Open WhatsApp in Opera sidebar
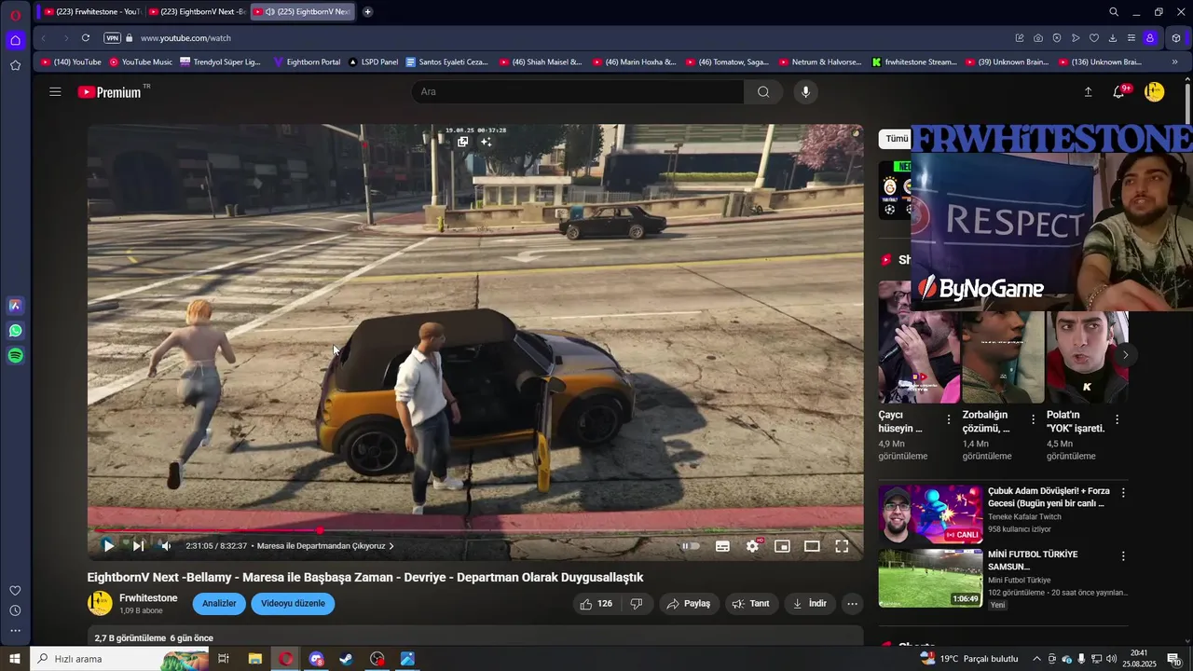 pos(15,331)
